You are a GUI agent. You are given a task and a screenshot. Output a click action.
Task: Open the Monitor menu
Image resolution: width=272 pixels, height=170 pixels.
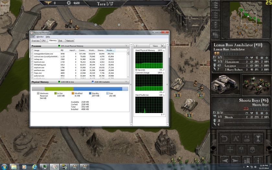tap(40, 37)
